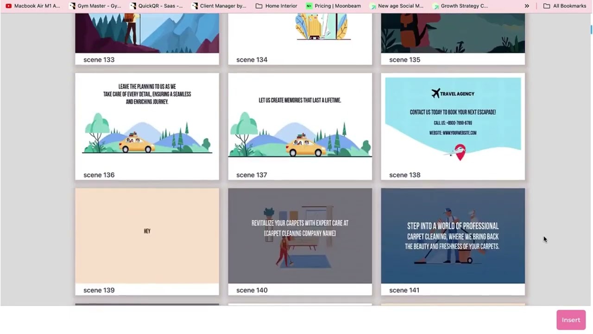The width and height of the screenshot is (593, 334).
Task: Select the scene 134 luggage thumbnail
Action: point(300,33)
